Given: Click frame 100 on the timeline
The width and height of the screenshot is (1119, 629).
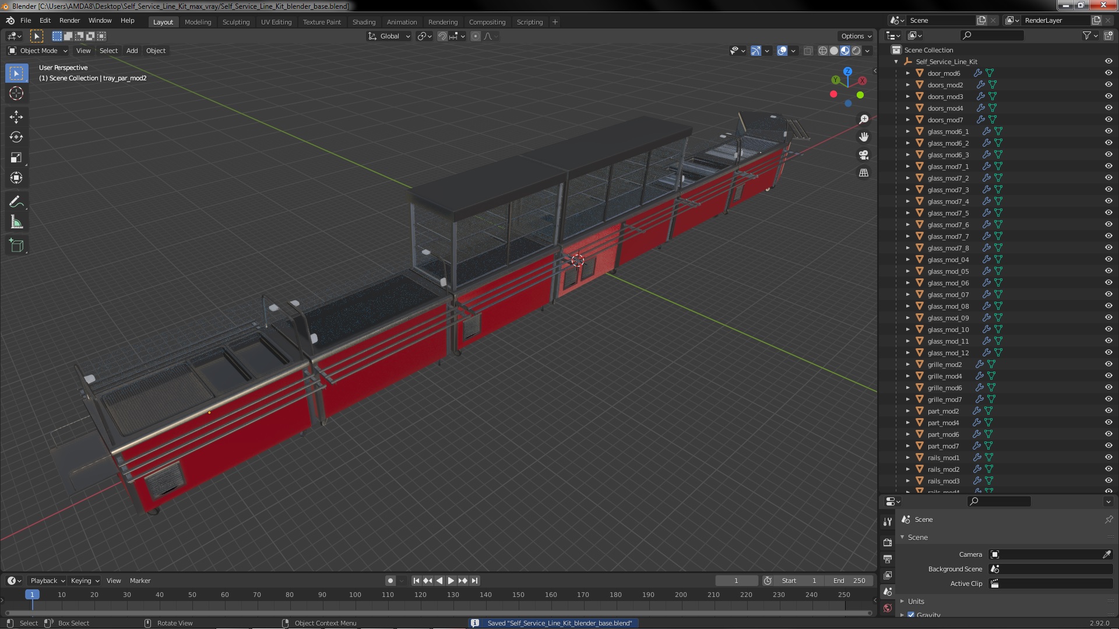Looking at the screenshot, I should tap(355, 595).
